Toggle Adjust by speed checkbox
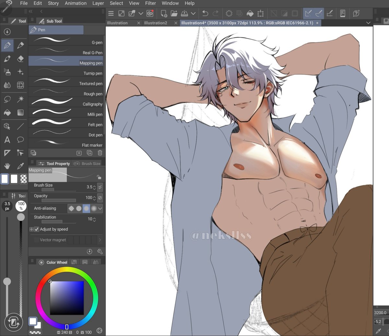The image size is (389, 336). (37, 229)
